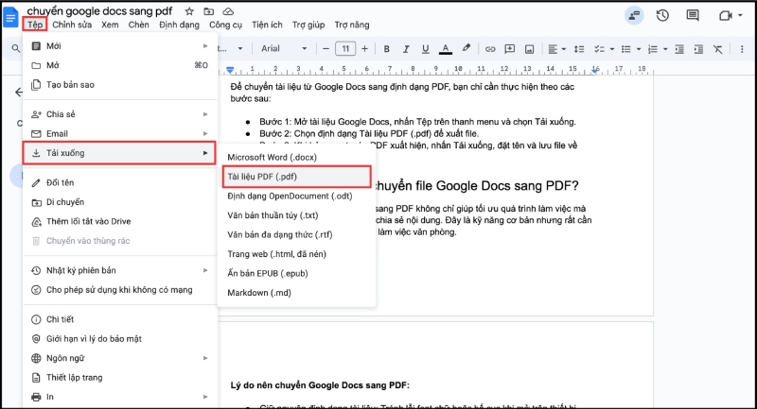Open version history clock icon
Screen dimensions: 757x409
pyautogui.click(x=662, y=15)
